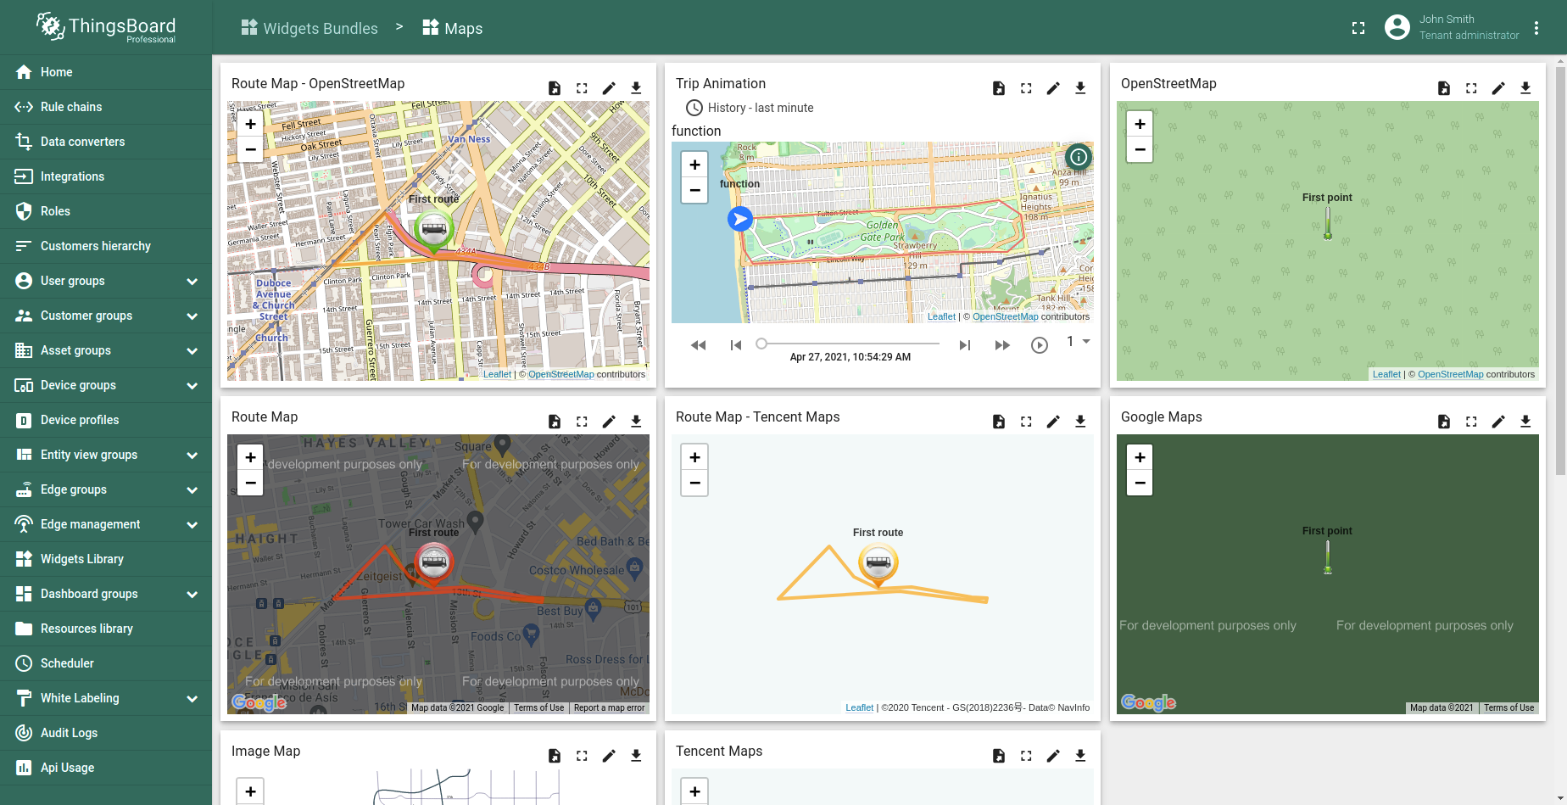
Task: Open Integrations page
Action: coord(106,176)
